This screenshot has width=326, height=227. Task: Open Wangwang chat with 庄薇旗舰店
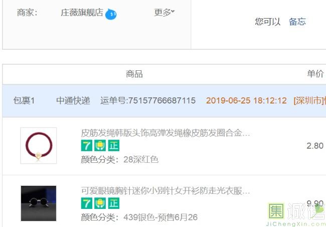111,14
